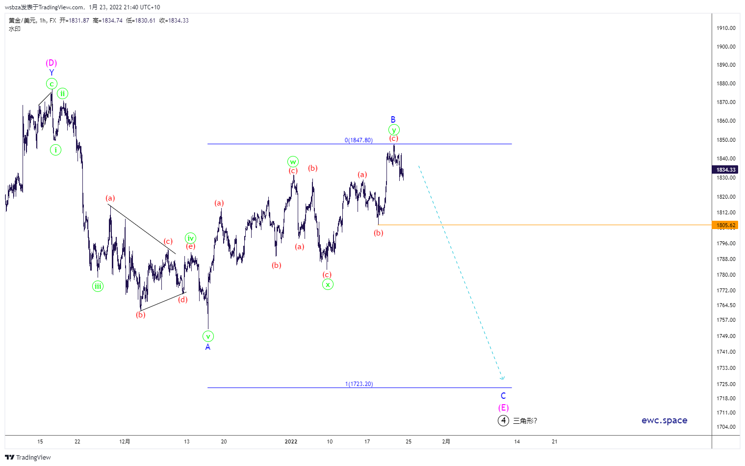Click the ewc.space text annotation
The image size is (745, 466).
click(665, 420)
